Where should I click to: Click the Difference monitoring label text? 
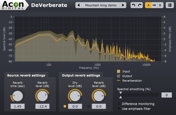pos(138,104)
